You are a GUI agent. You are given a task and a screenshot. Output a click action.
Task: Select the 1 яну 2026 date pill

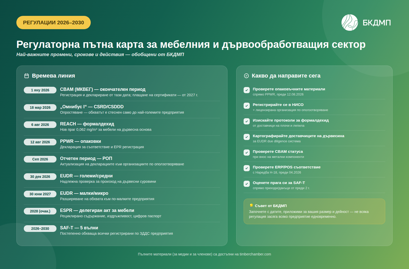40,90
